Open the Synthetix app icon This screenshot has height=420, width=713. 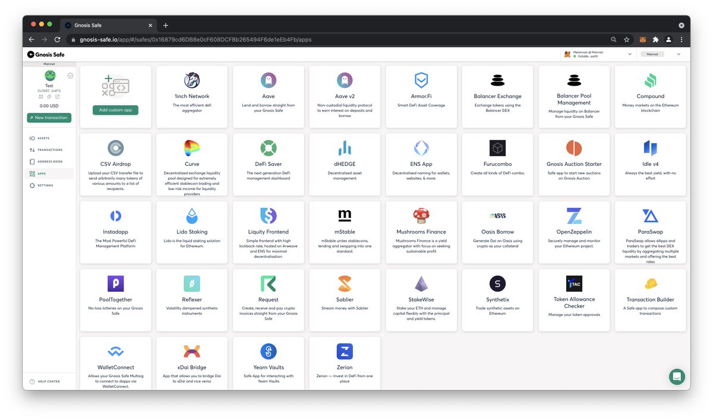click(x=497, y=283)
